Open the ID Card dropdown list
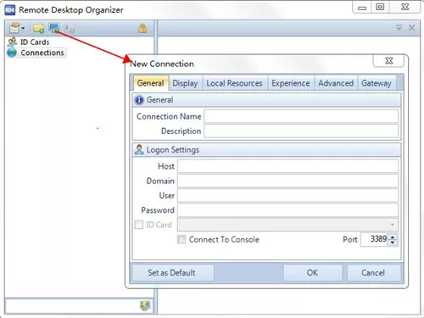424x318 pixels. point(393,225)
